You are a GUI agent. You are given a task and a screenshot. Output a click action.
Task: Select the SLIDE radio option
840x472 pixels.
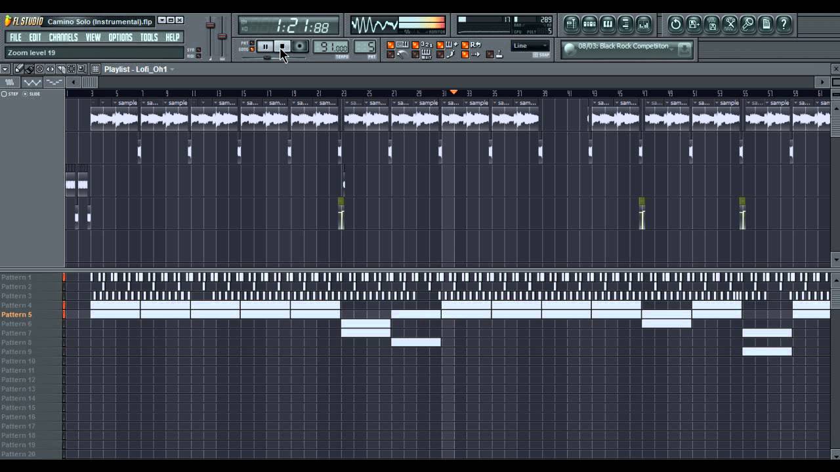point(25,94)
